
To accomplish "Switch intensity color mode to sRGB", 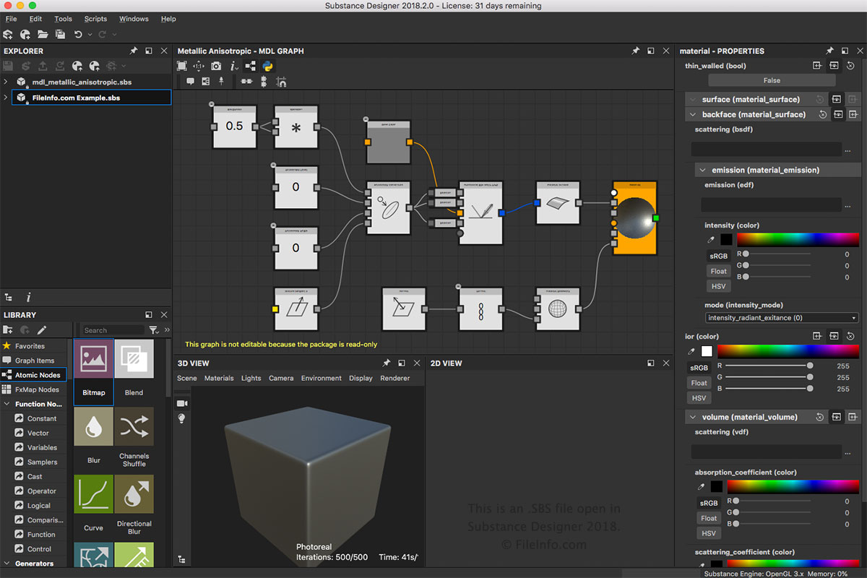I will [x=718, y=256].
